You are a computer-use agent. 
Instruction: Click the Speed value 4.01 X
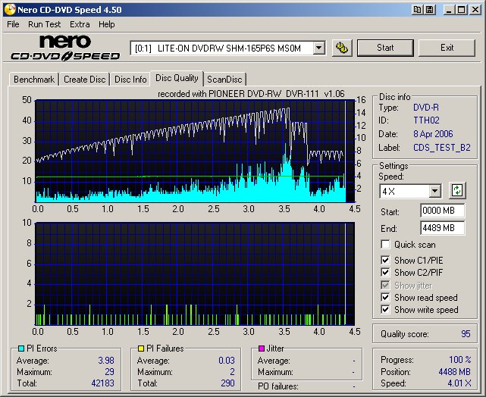(x=459, y=383)
